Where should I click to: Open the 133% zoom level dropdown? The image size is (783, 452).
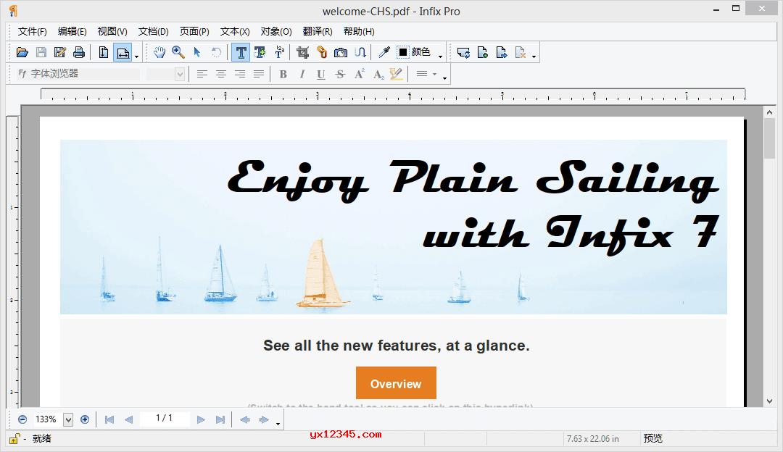[68, 419]
